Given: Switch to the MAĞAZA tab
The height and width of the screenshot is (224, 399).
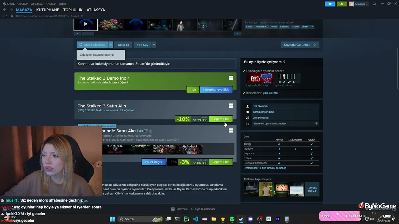Looking at the screenshot, I should [x=24, y=10].
